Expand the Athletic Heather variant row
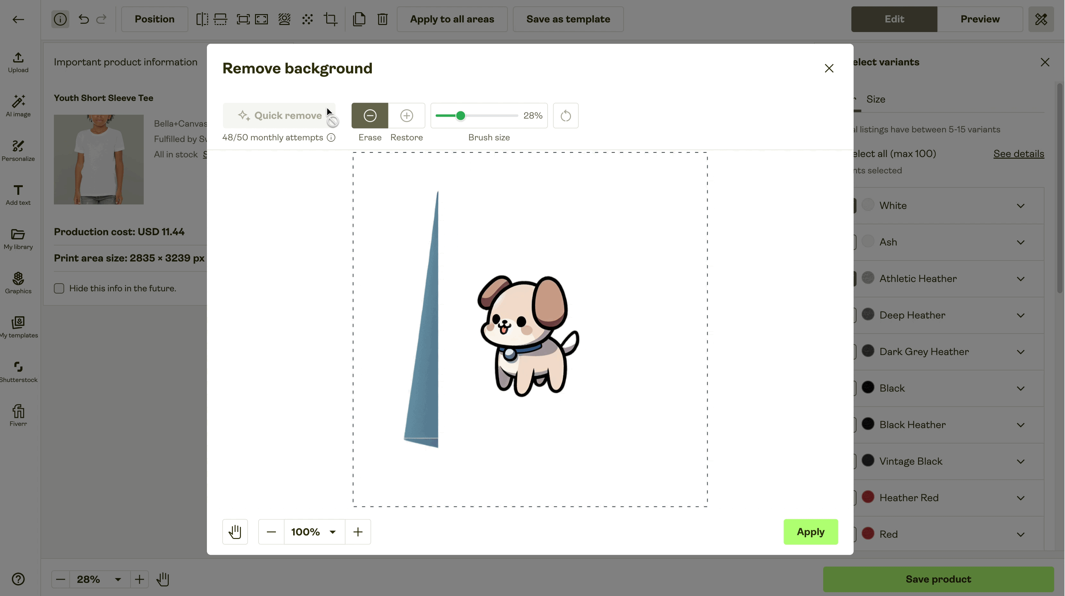 [x=1020, y=278]
